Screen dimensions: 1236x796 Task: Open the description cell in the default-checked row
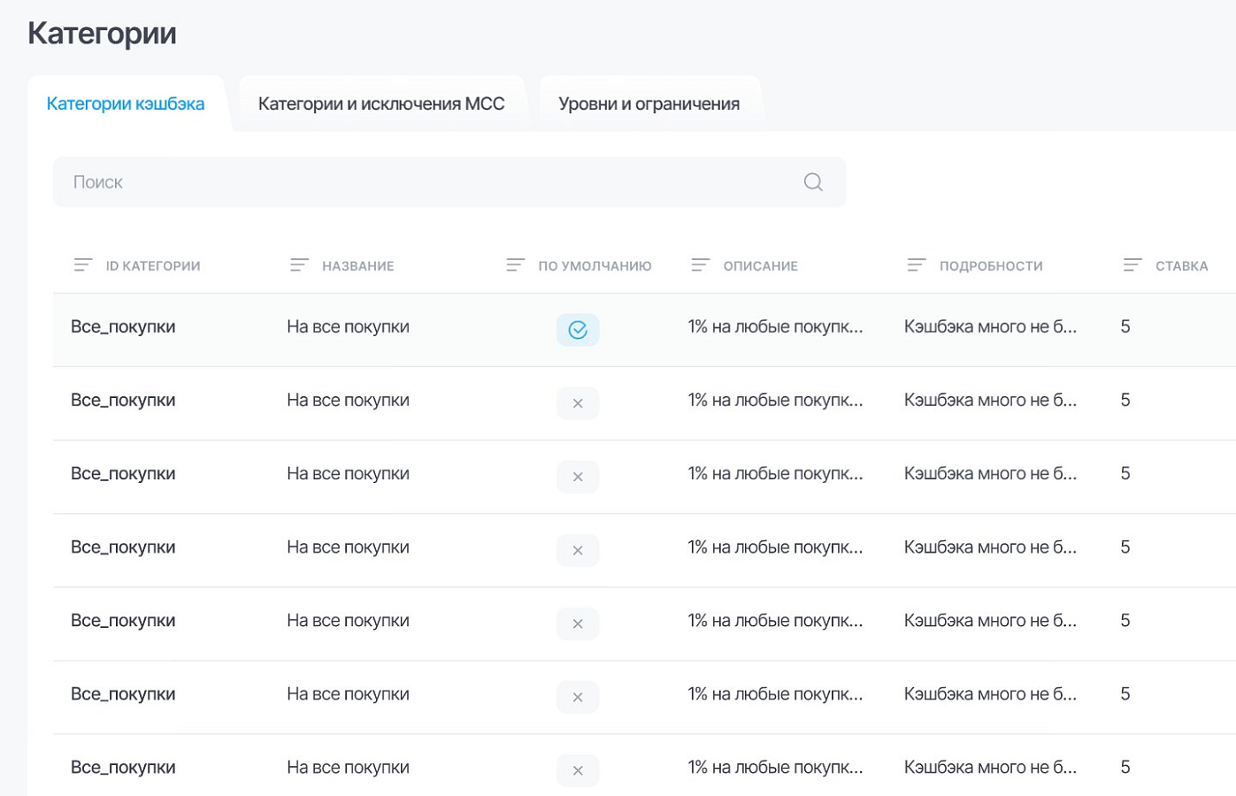tap(775, 327)
